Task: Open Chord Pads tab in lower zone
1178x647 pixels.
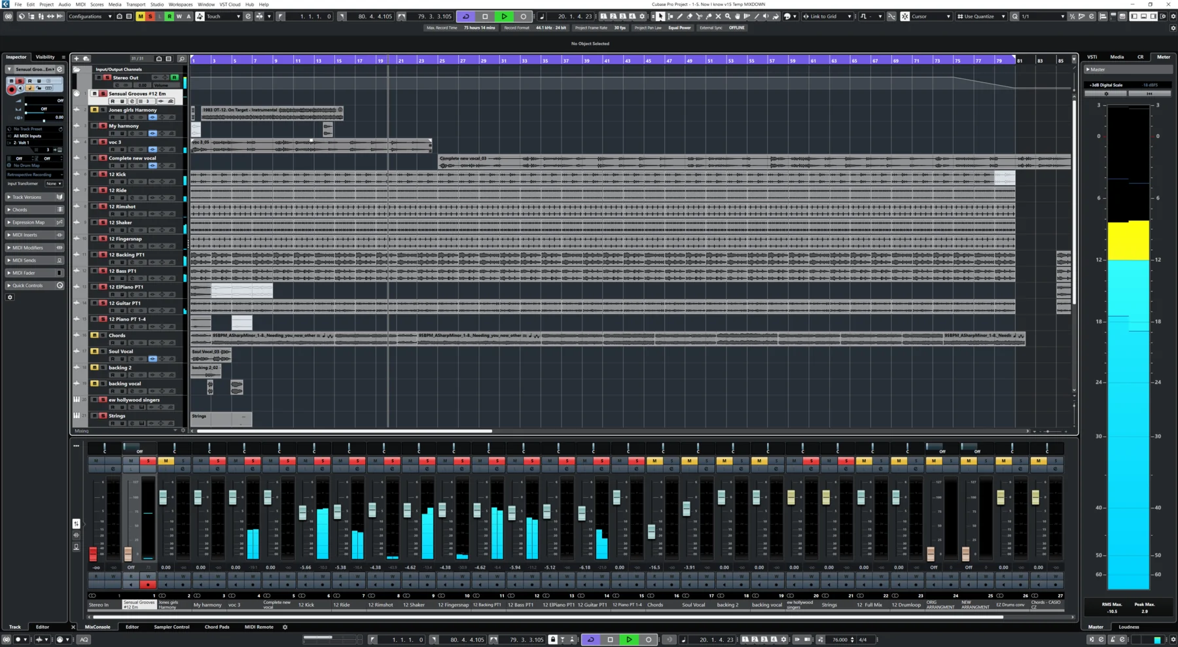Action: pos(217,627)
